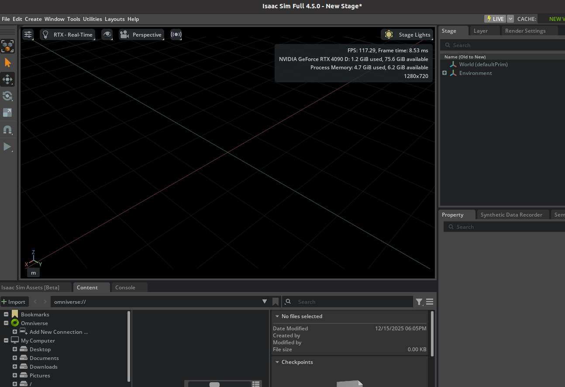Toggle snapping magnet tool
This screenshot has height=387, width=565.
tap(7, 130)
